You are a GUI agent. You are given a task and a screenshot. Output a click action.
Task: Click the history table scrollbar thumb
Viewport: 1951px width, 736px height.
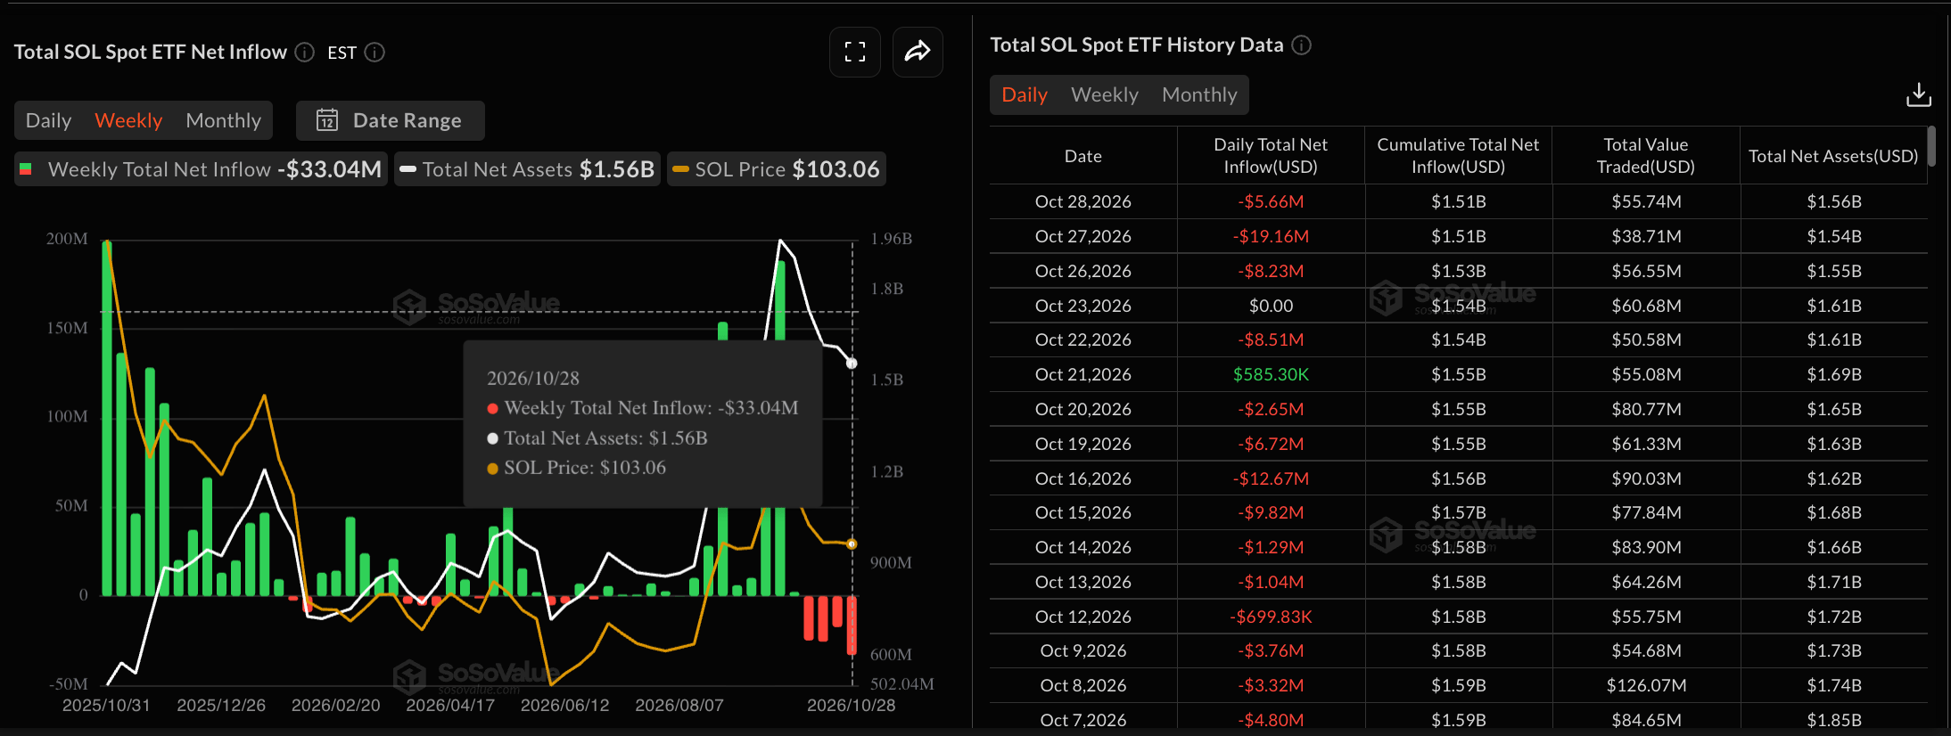pos(1931,146)
